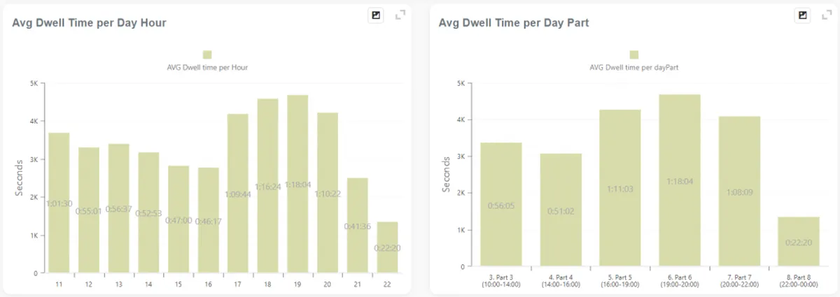Select the Part 6 bar showing 1:18:04
Screen dimensions: 840x297
[680, 180]
